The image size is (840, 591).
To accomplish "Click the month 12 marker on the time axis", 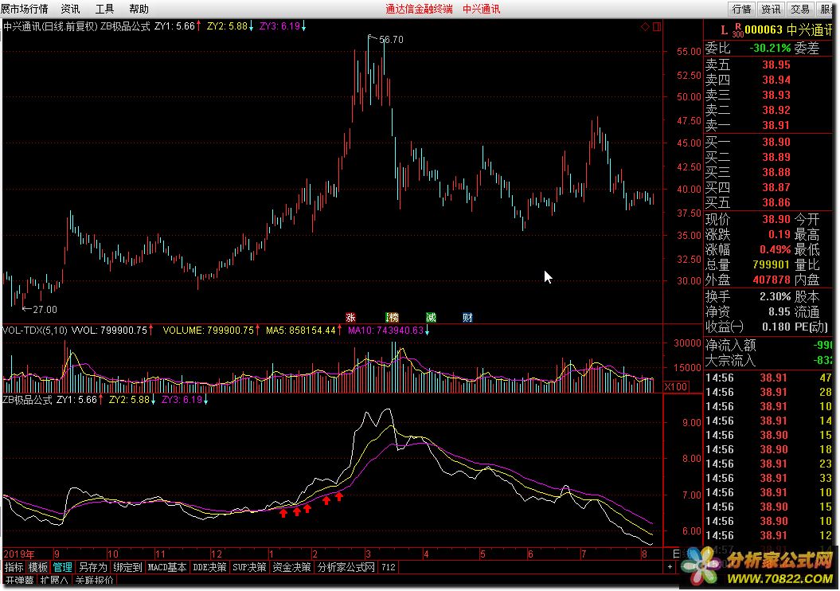I will pyautogui.click(x=216, y=554).
